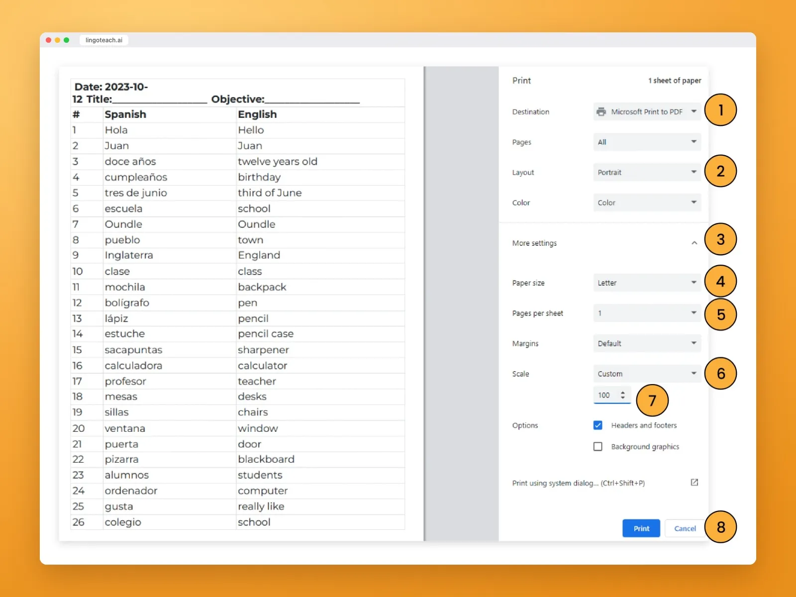796x597 pixels.
Task: Click the word 'colegio' in preview
Action: (x=123, y=522)
